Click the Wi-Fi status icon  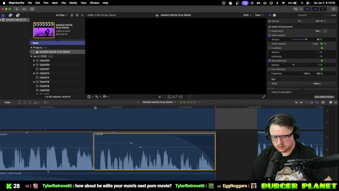283,3
